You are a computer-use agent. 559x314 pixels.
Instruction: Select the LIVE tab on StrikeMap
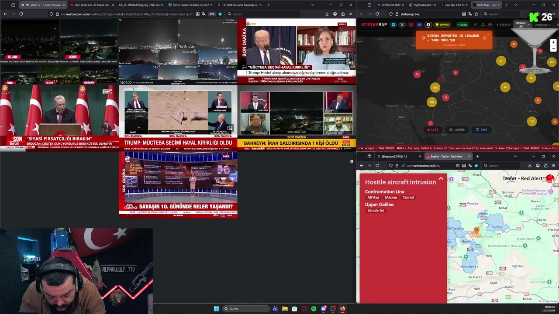pyautogui.click(x=433, y=130)
